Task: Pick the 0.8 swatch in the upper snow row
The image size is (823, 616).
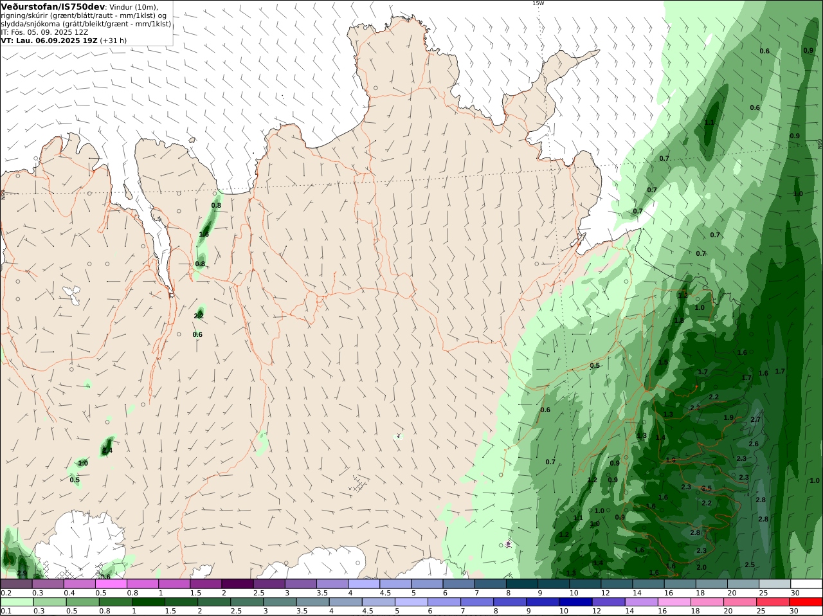Action: [x=143, y=584]
